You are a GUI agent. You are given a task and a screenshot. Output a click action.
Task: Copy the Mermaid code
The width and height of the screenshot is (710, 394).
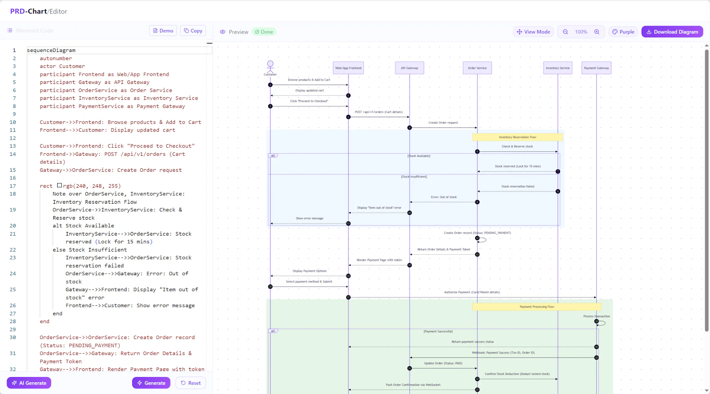[x=193, y=31]
